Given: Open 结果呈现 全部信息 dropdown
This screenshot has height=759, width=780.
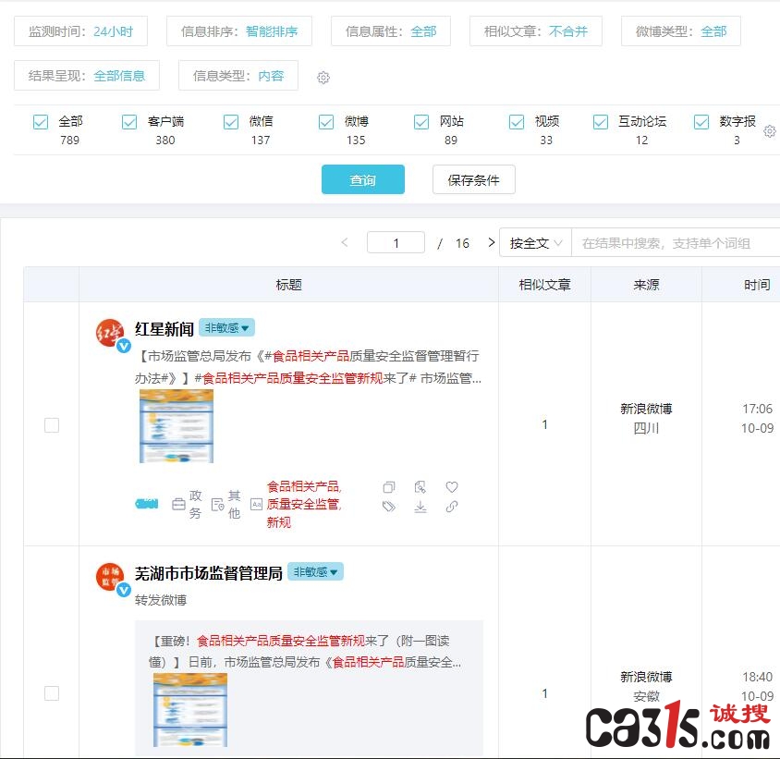Looking at the screenshot, I should pos(87,76).
